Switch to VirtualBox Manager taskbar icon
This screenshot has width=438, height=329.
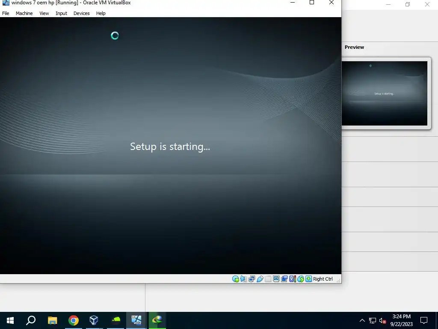pyautogui.click(x=94, y=320)
